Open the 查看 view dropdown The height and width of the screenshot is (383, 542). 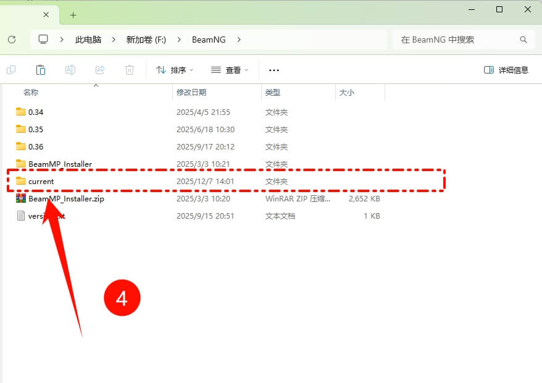[230, 70]
